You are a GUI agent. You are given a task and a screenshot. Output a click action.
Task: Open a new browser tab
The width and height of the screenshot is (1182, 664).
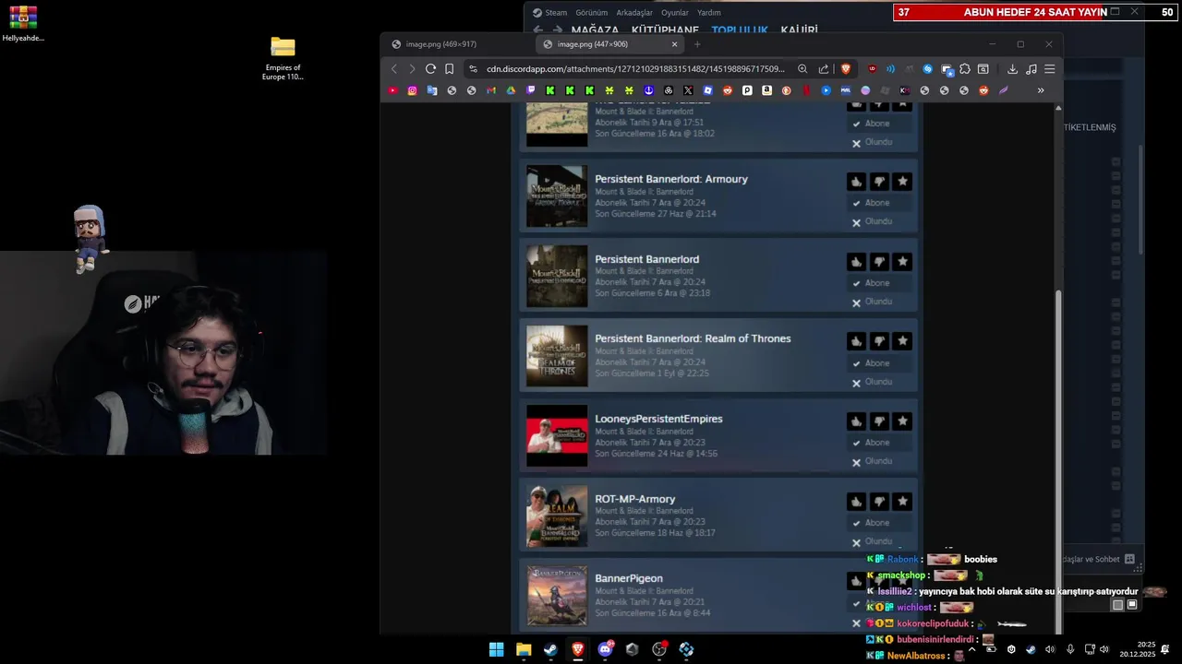click(x=697, y=44)
